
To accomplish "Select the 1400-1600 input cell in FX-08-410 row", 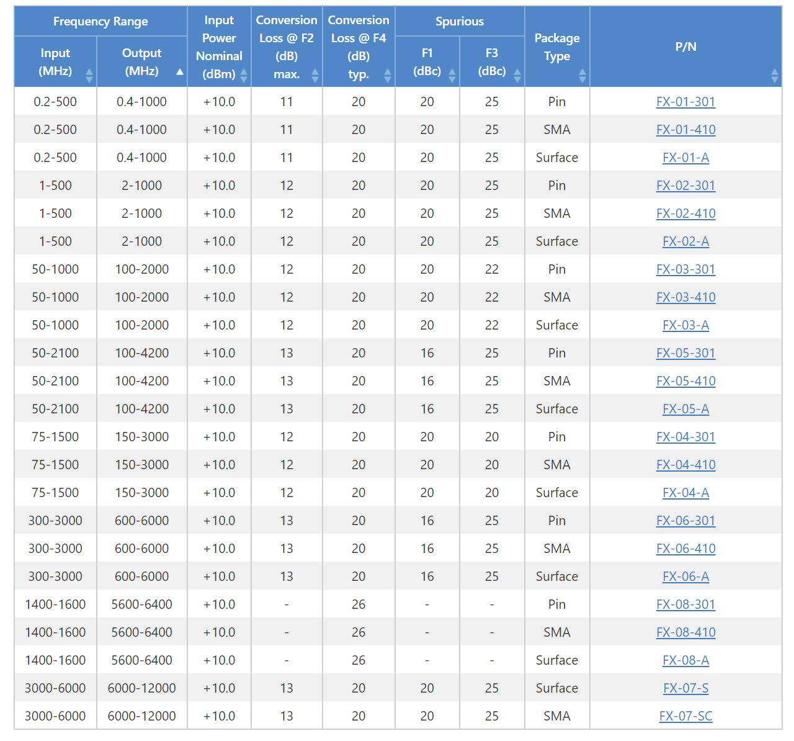I will (x=55, y=632).
